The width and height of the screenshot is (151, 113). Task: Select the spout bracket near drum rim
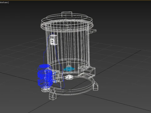[92, 31]
